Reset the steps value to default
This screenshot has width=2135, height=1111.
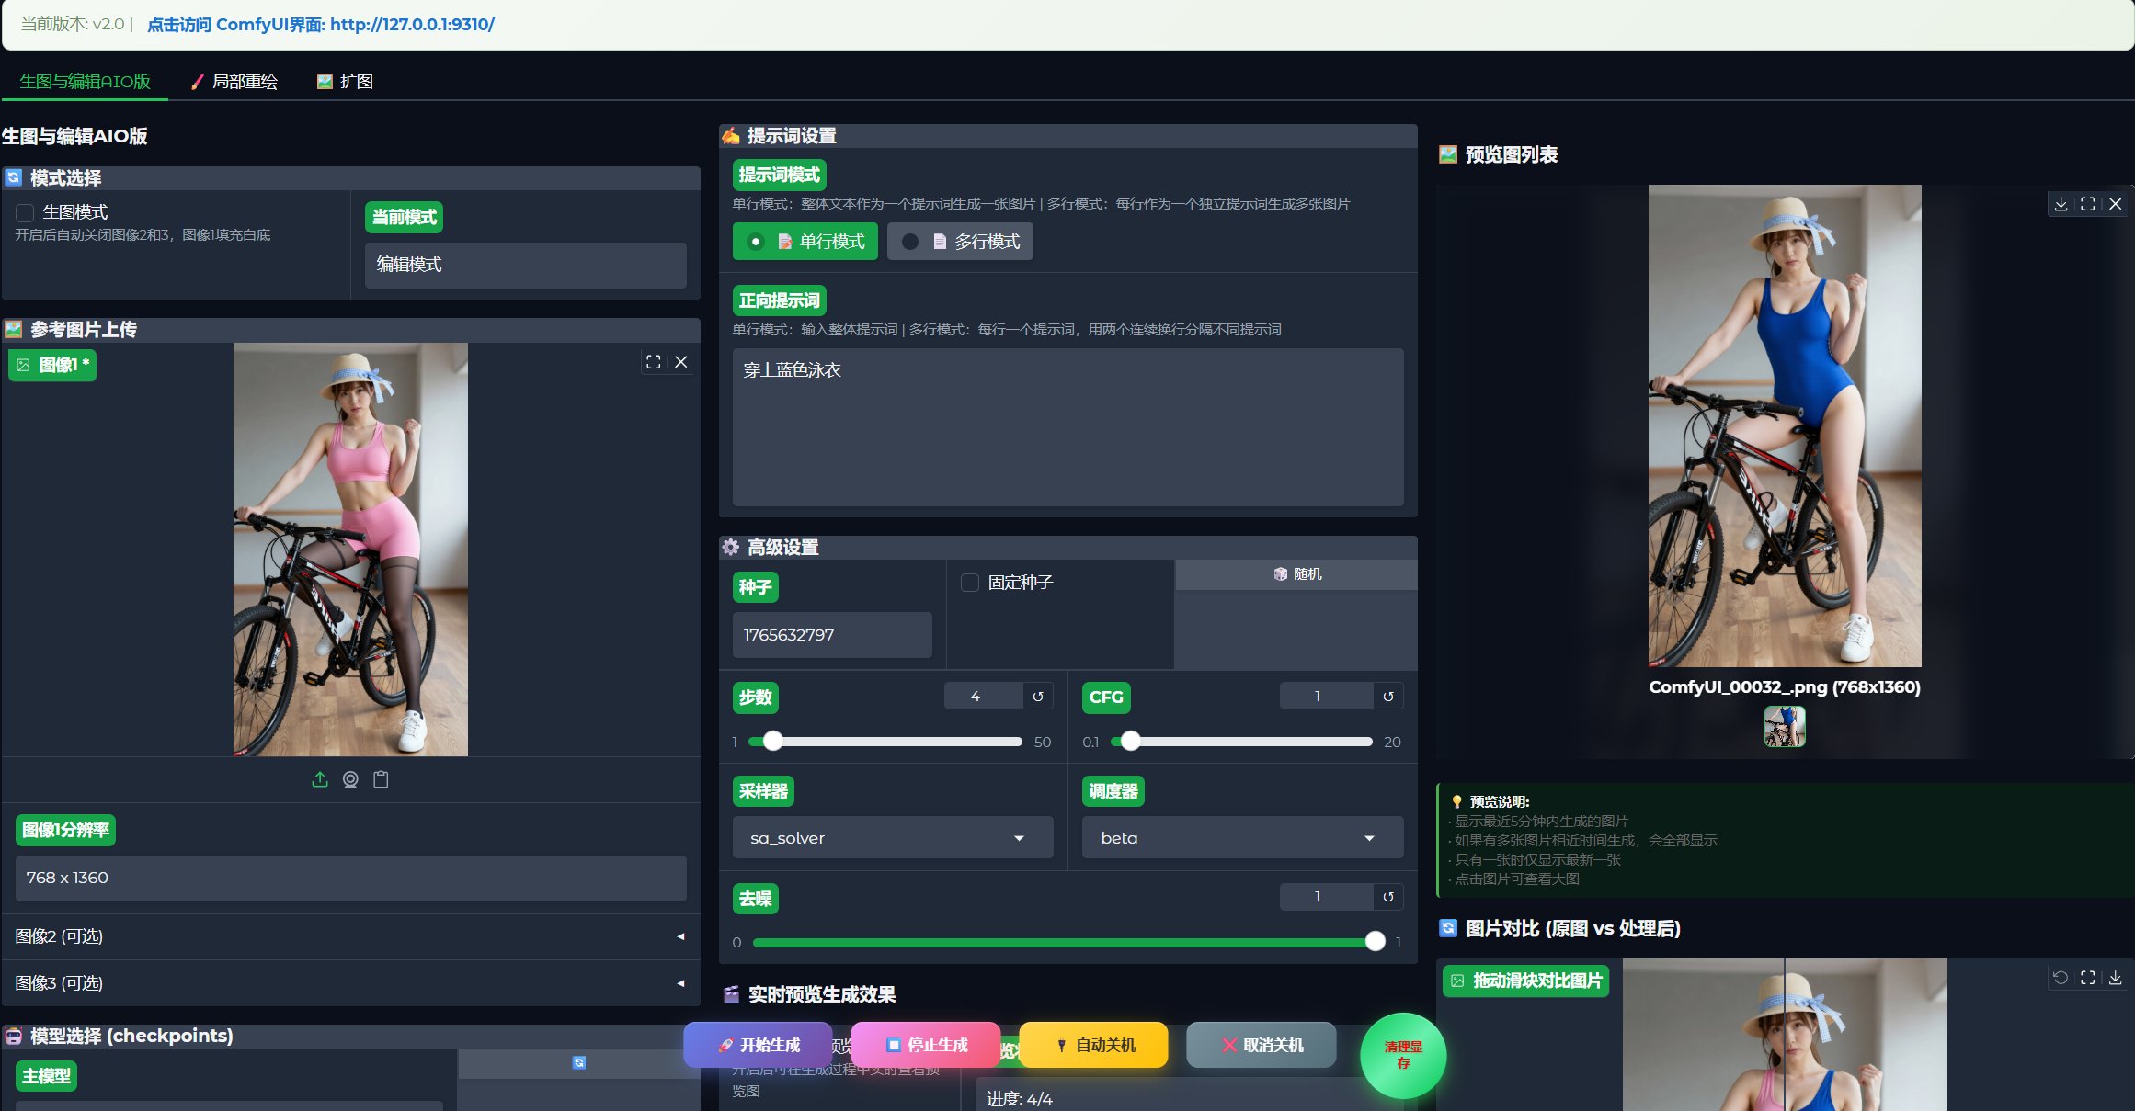[1038, 697]
